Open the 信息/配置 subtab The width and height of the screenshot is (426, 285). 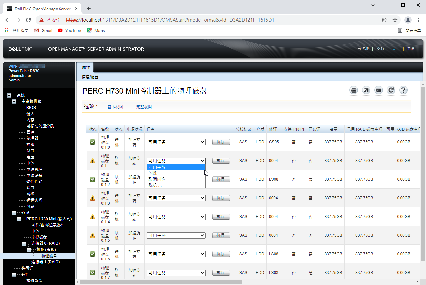click(x=90, y=77)
